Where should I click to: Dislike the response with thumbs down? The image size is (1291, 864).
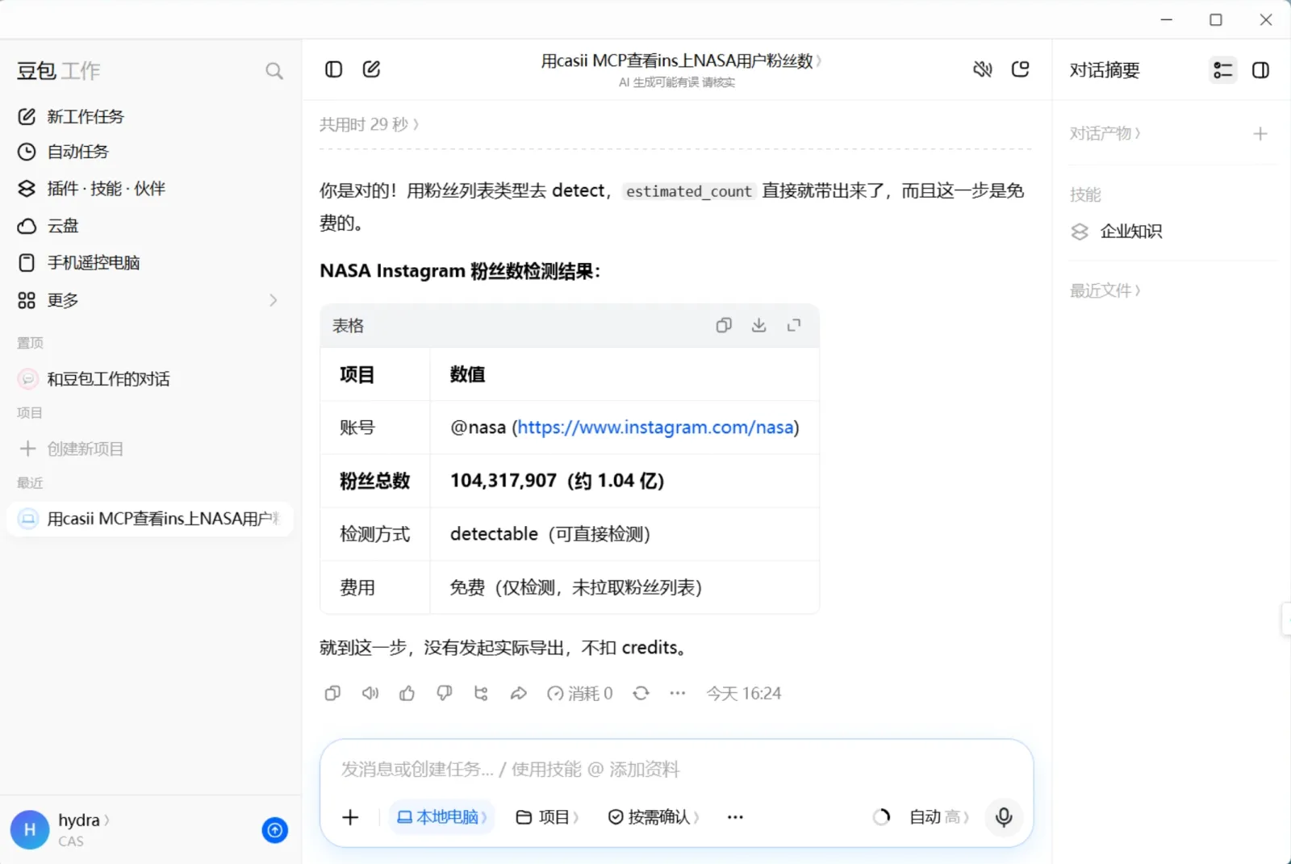click(444, 694)
